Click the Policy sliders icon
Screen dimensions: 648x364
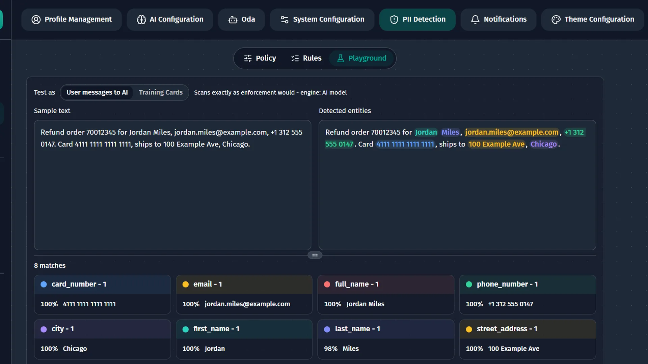[x=248, y=58]
